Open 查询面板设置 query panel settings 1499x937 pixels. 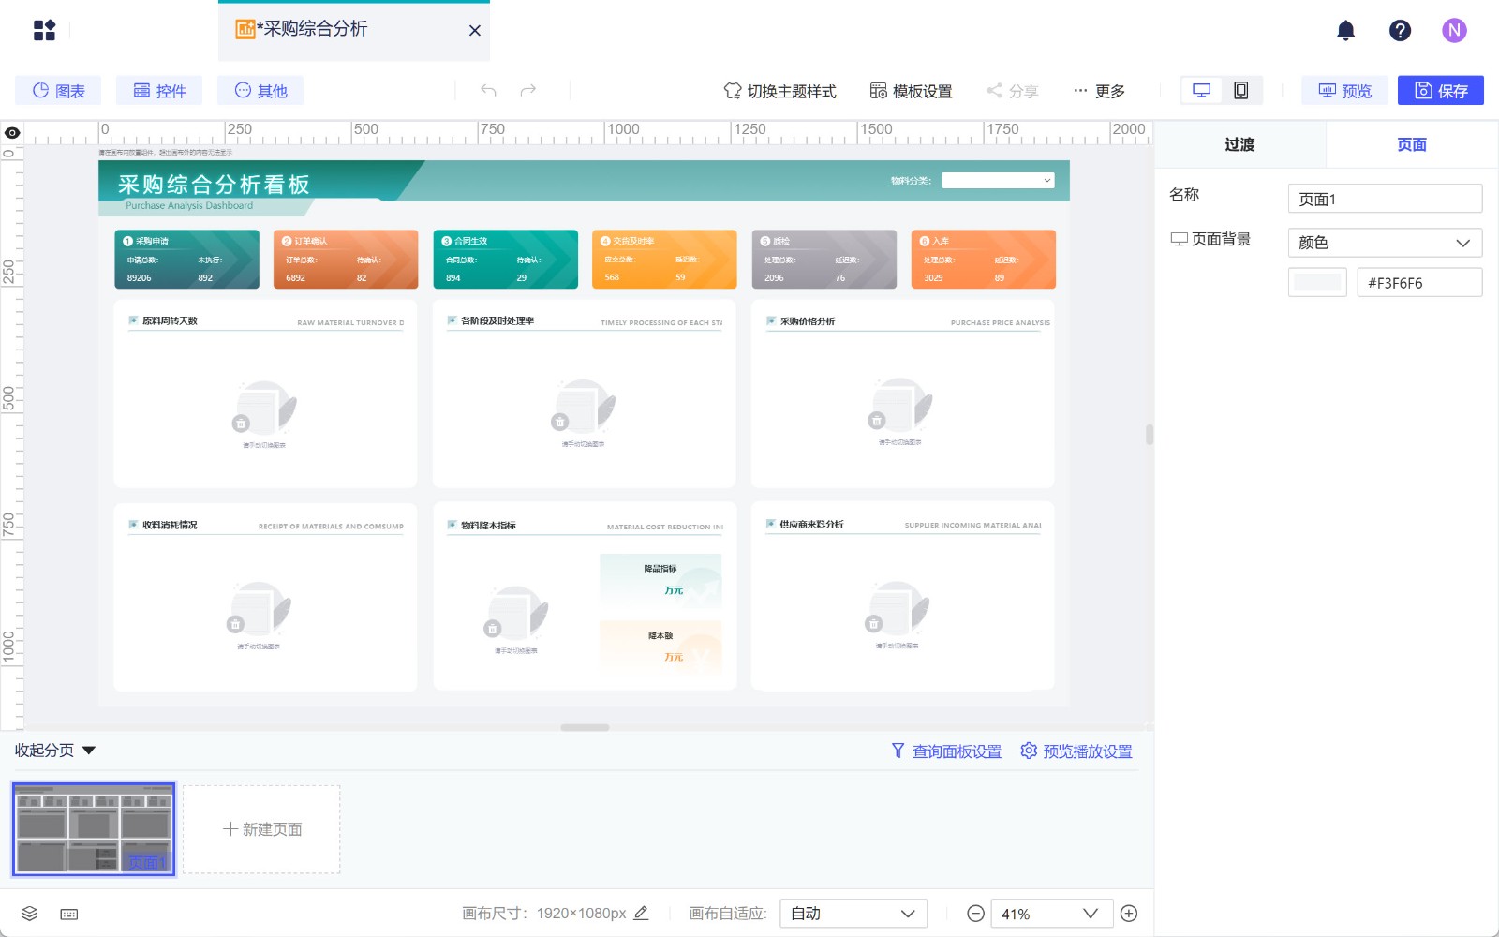(x=946, y=751)
